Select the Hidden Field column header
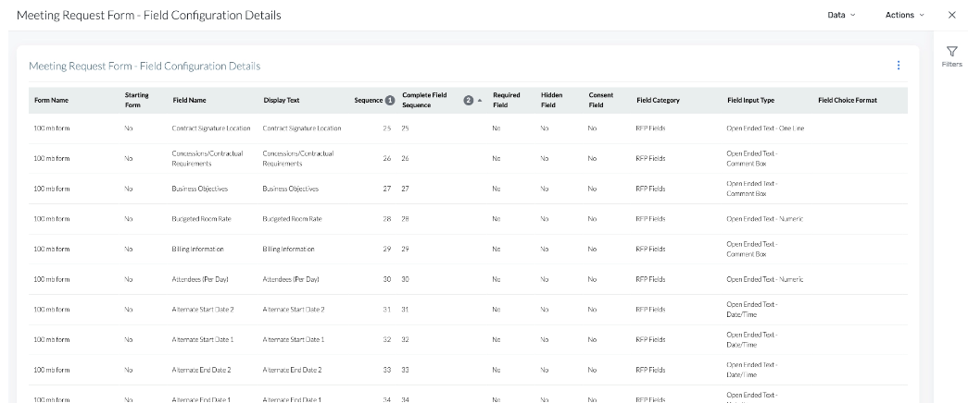The height and width of the screenshot is (403, 968). pyautogui.click(x=552, y=100)
